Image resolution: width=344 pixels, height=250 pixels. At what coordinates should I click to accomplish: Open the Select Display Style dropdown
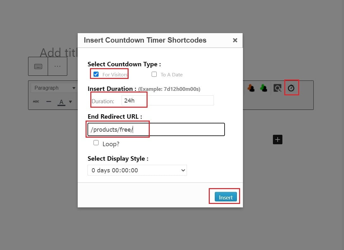137,170
